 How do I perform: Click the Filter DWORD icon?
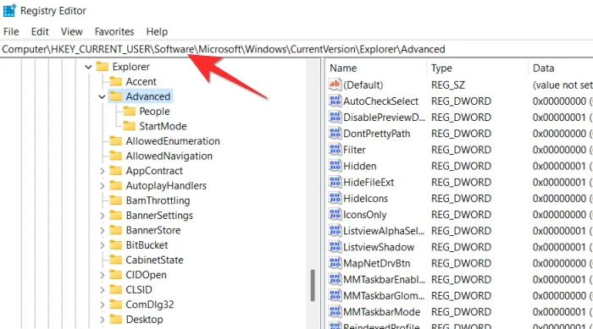tap(335, 150)
